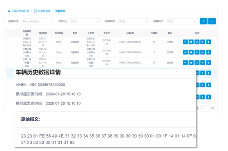
Task: Check the first row checkbox
Action: click(x=13, y=42)
